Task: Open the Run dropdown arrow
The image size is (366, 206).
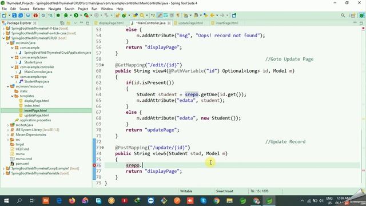Action: click(x=81, y=15)
